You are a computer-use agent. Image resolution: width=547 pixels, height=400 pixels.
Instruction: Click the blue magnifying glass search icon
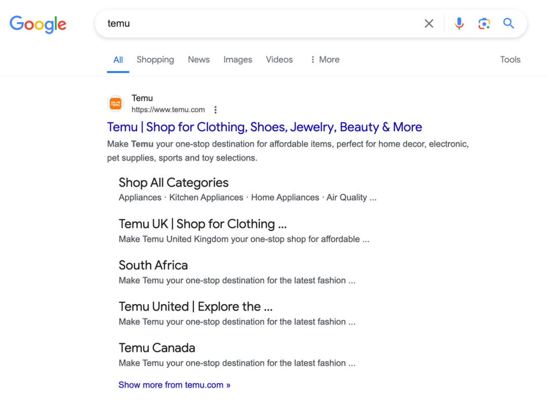509,23
